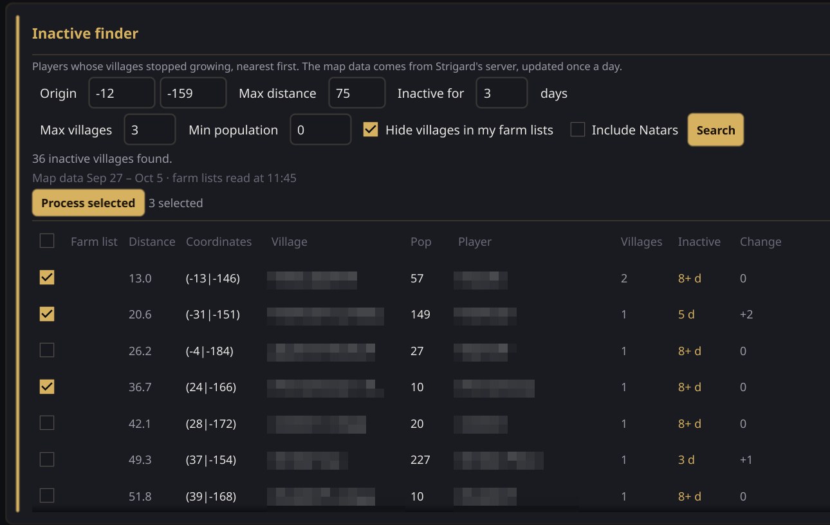830x525 pixels.
Task: Check the row with coordinates (28|-172)
Action: [47, 423]
